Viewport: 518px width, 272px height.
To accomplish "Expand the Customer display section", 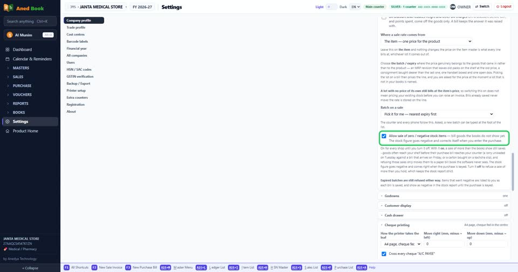I will tap(444, 206).
